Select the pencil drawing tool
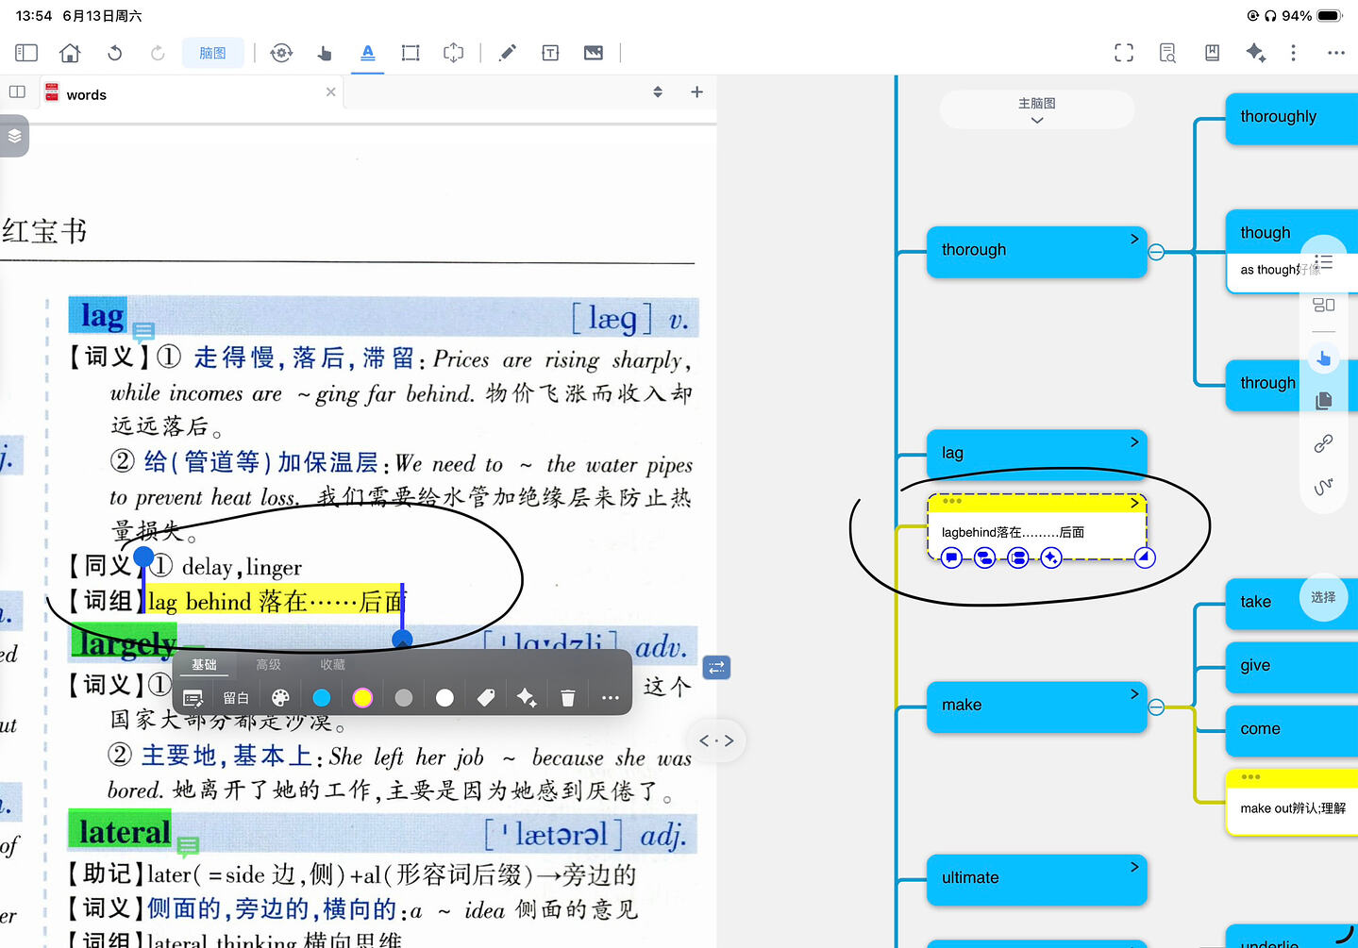Viewport: 1358px width, 948px height. pos(507,53)
